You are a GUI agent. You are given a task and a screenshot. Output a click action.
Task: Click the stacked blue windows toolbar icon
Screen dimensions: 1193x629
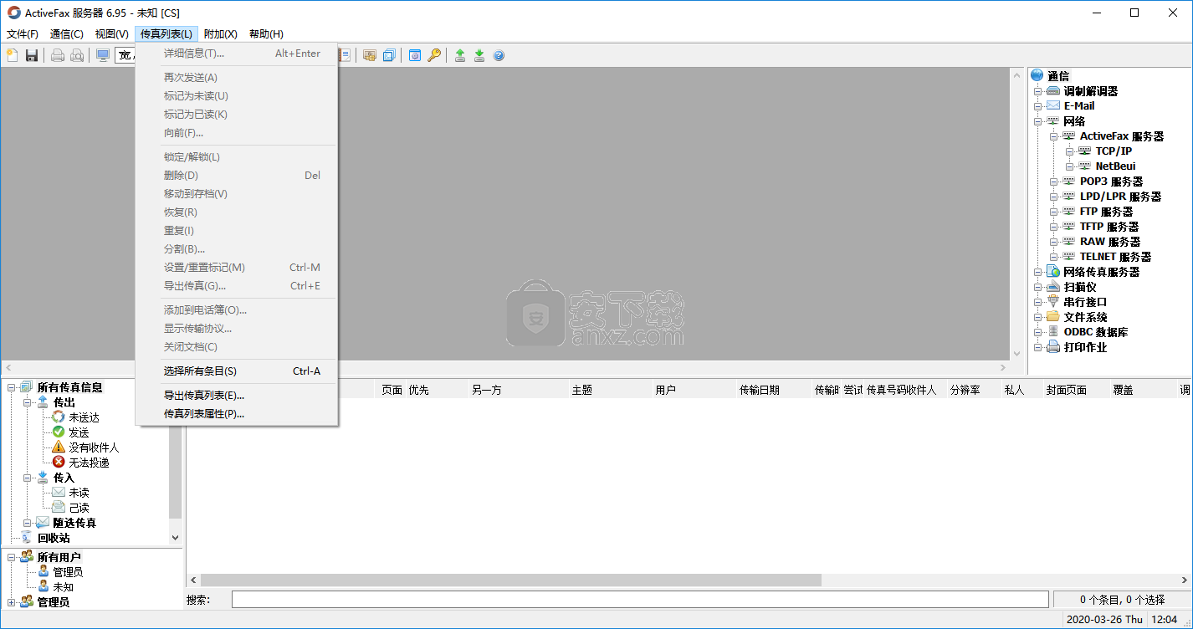tap(389, 55)
